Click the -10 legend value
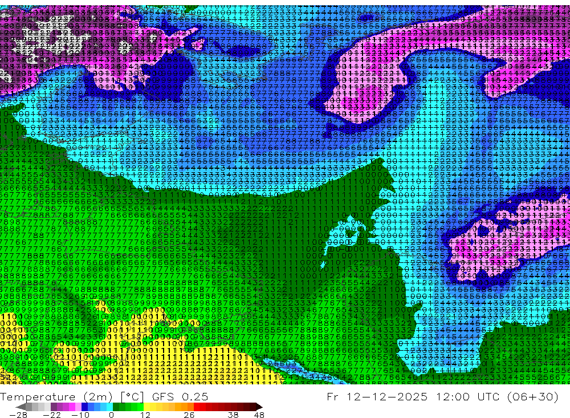This screenshot has height=418, width=570. pos(80,415)
